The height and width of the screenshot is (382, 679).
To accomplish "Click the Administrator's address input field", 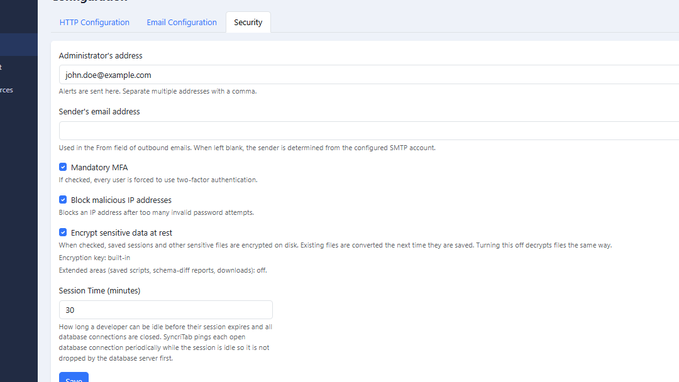I will [x=369, y=75].
